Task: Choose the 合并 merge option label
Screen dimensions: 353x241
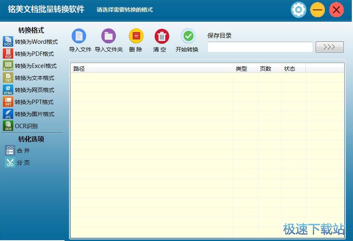Action: click(23, 151)
